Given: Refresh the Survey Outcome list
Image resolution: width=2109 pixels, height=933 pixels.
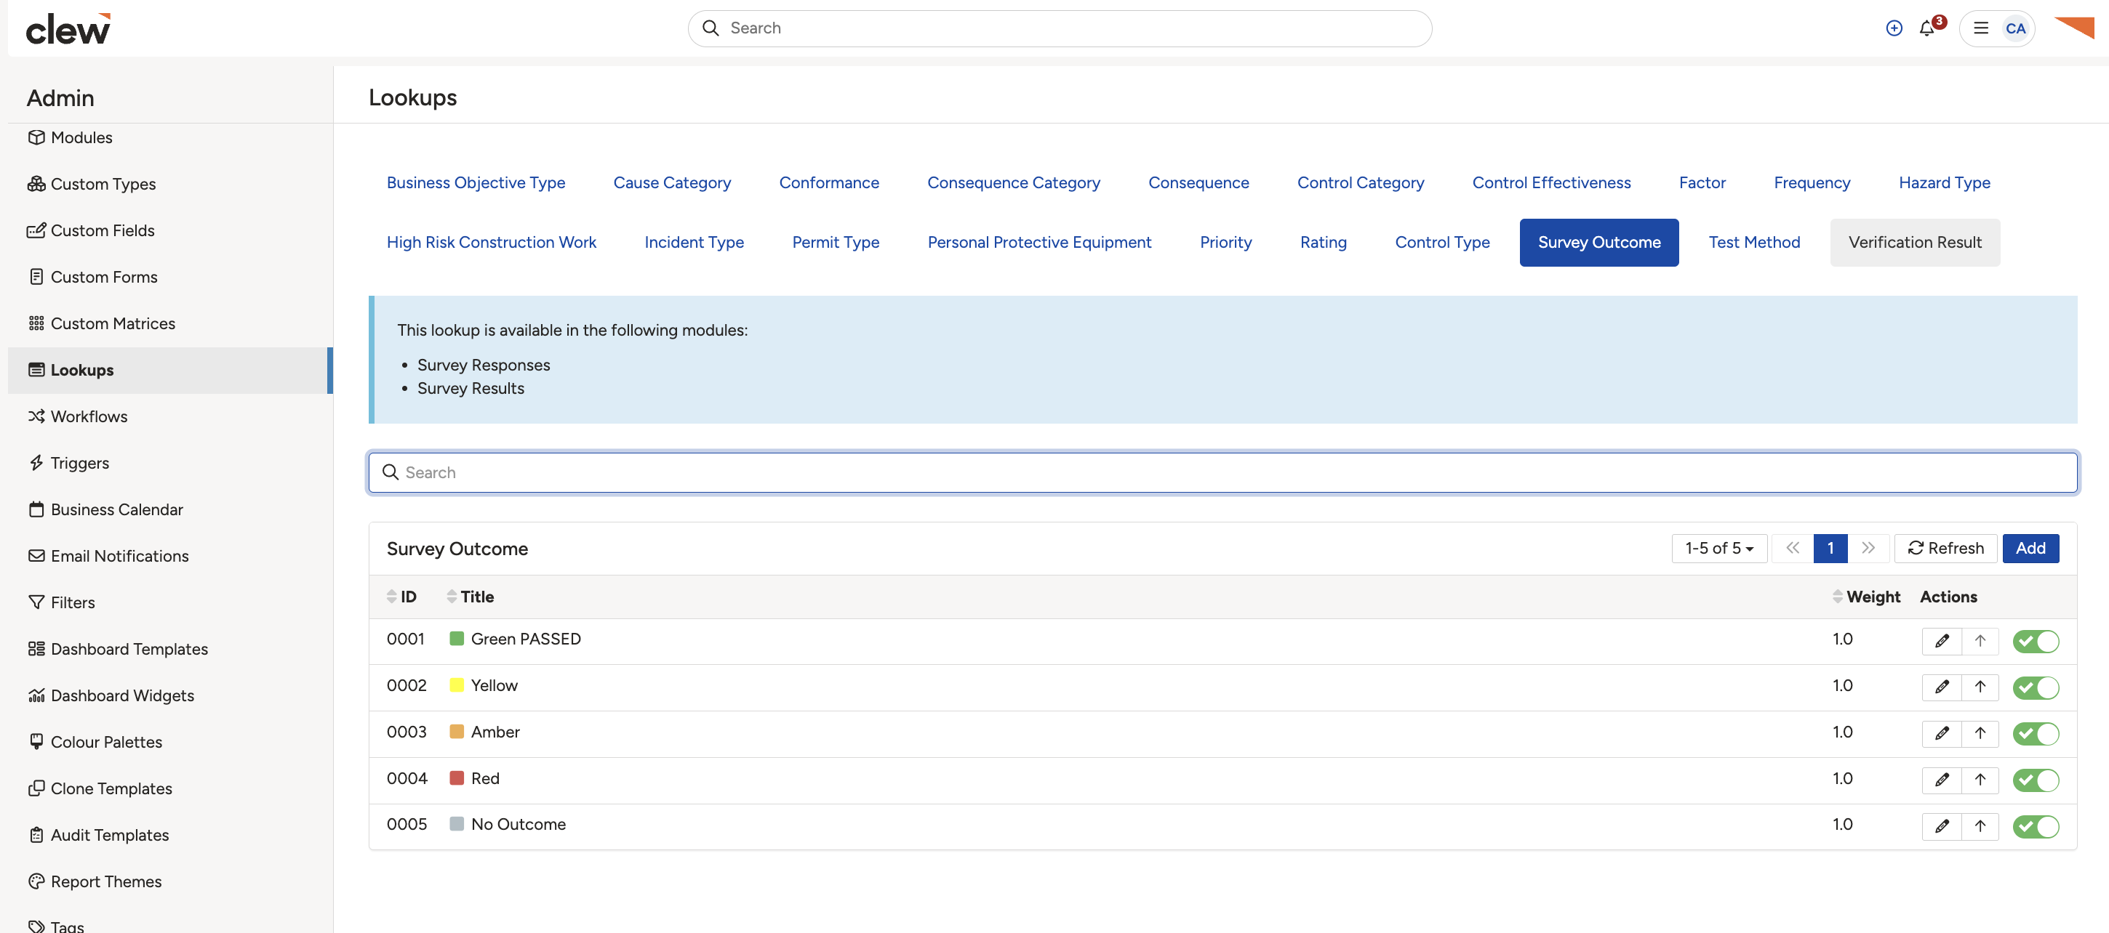Looking at the screenshot, I should [1945, 548].
